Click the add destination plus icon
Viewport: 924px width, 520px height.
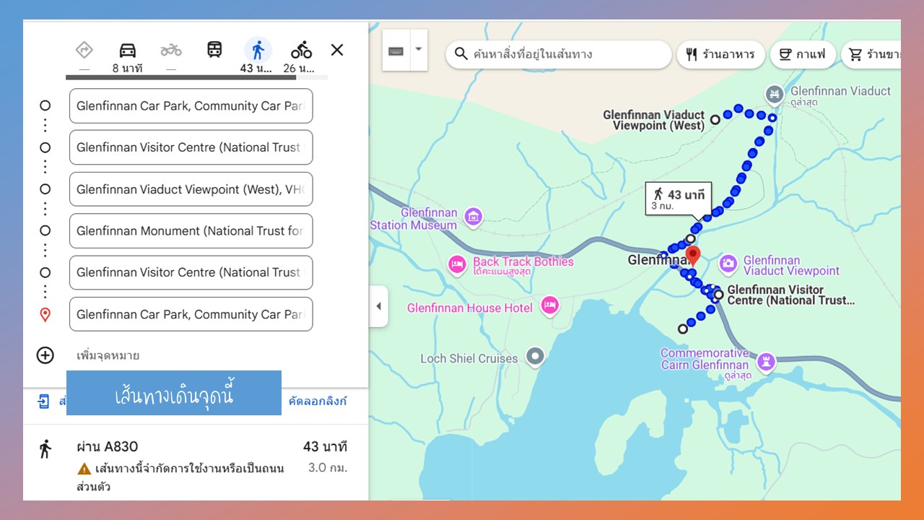(45, 355)
